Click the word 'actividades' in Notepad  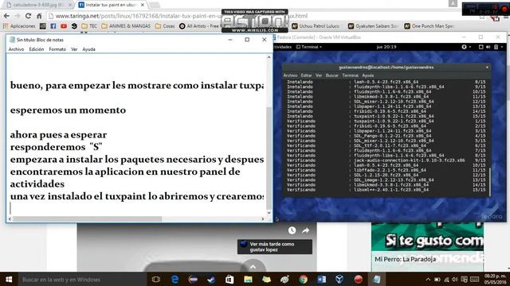point(37,184)
